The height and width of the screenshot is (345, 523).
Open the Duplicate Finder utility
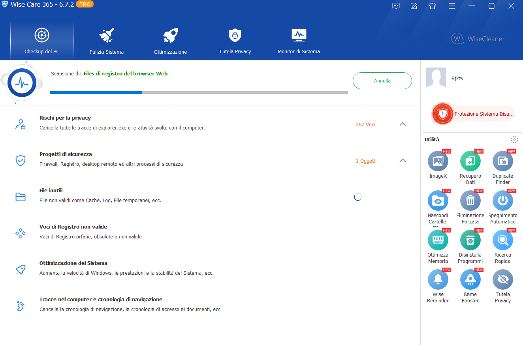(x=503, y=161)
